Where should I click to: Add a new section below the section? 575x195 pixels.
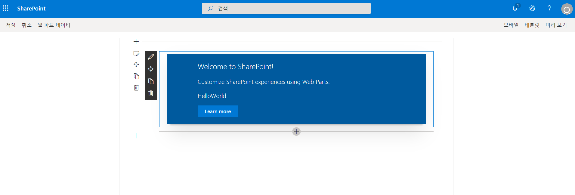136,136
